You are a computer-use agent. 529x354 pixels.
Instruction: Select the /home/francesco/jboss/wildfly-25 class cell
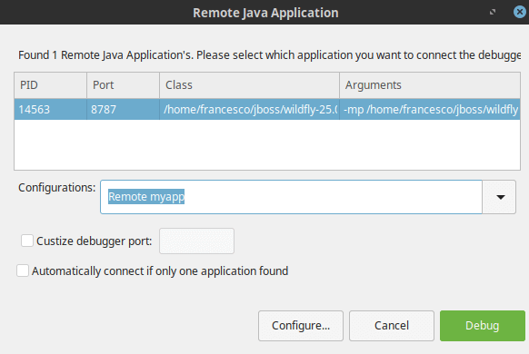[249, 110]
